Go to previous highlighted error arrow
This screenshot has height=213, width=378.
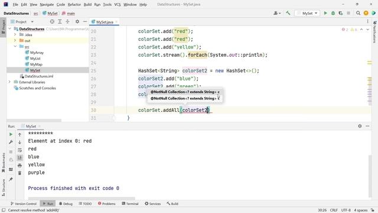(361, 30)
